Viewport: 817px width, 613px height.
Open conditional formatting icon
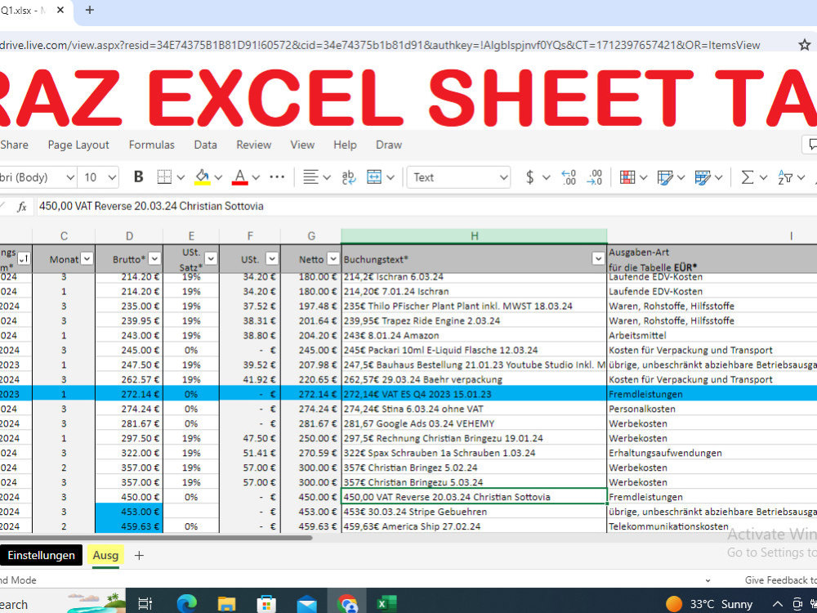[627, 177]
